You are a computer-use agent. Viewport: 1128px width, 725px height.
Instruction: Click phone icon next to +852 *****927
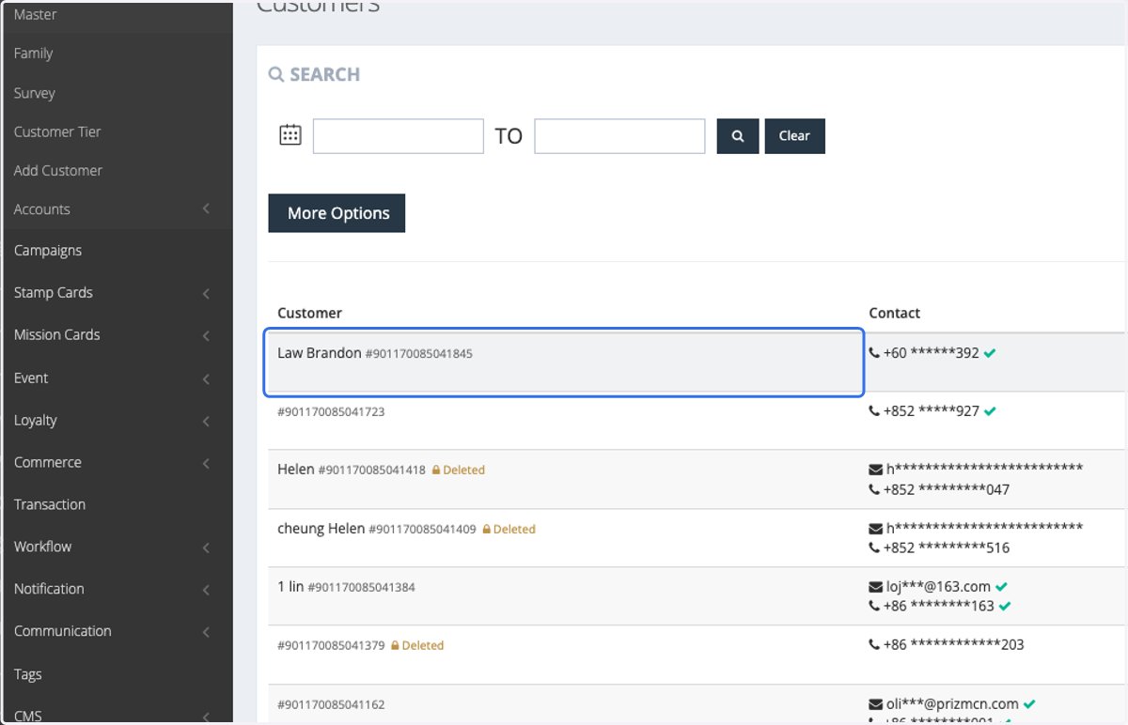tap(874, 411)
